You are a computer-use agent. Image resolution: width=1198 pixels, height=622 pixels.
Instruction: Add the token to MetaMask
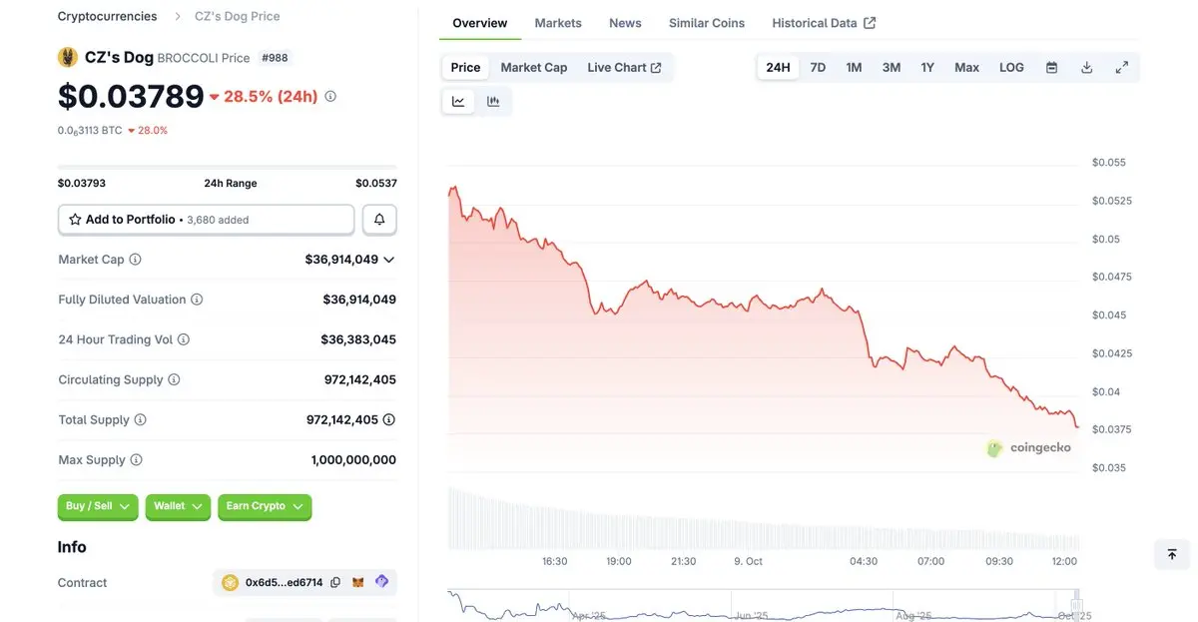[x=358, y=583]
